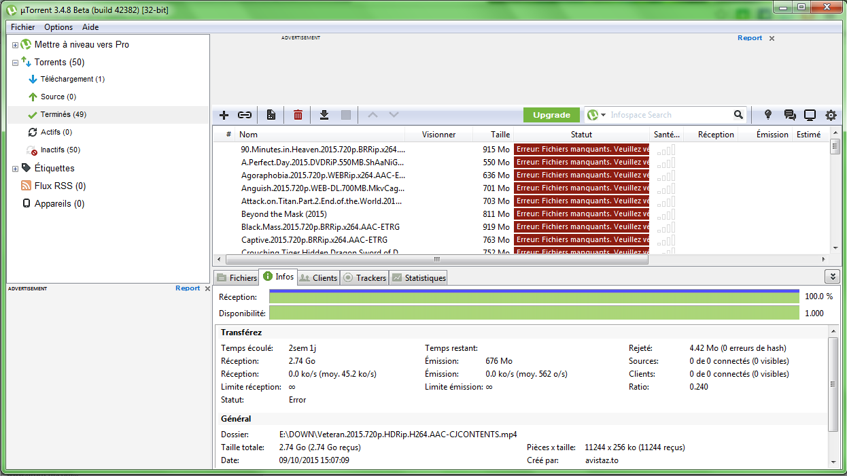Click the torrent list horizontal scrollbar
This screenshot has height=476, width=847.
(x=436, y=259)
